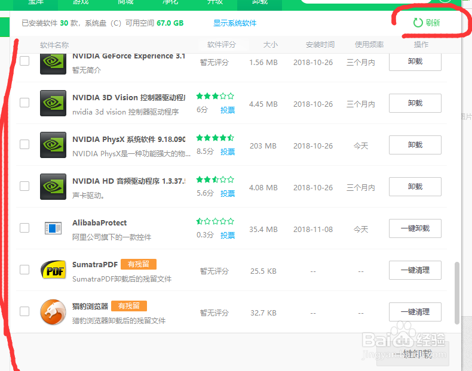The image size is (472, 371).
Task: Click the 203 MB size value
Action: click(263, 146)
